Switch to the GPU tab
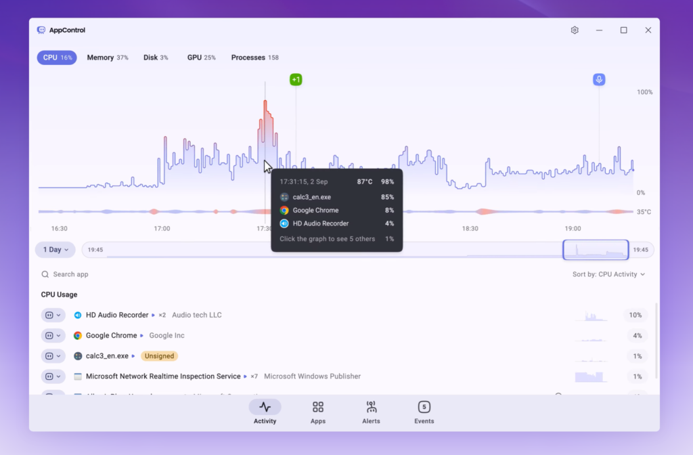The height and width of the screenshot is (455, 693). 201,58
